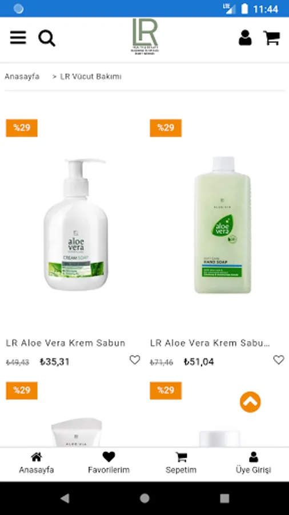Favorite the ₺51,04 Krem Sabun product
This screenshot has width=289, height=515.
click(279, 360)
